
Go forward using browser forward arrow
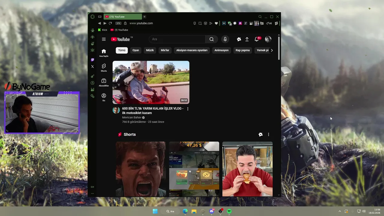105,23
